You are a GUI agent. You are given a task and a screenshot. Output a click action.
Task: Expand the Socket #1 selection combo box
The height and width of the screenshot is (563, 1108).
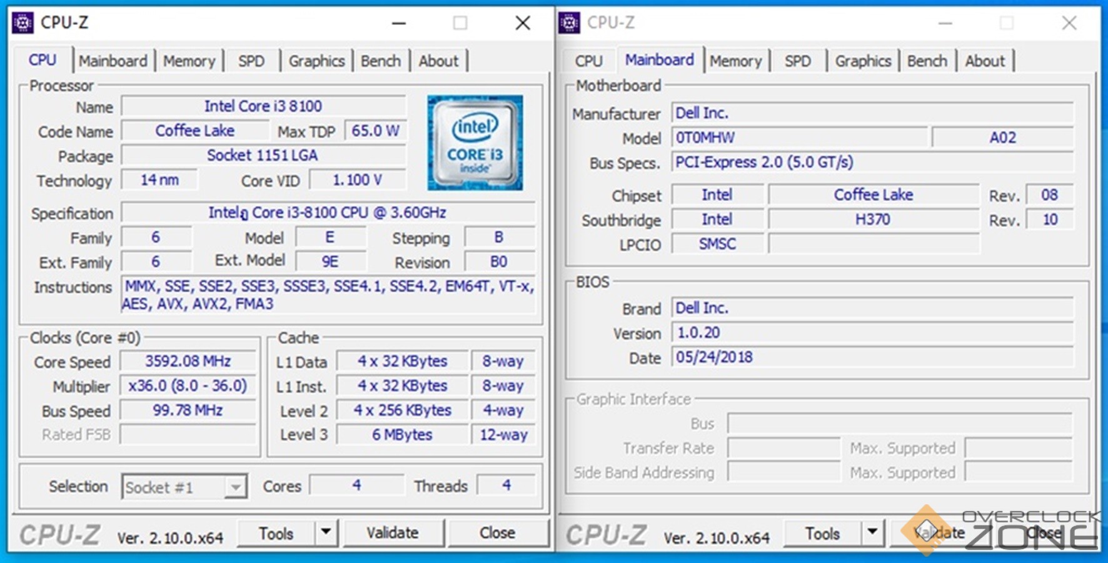235,487
